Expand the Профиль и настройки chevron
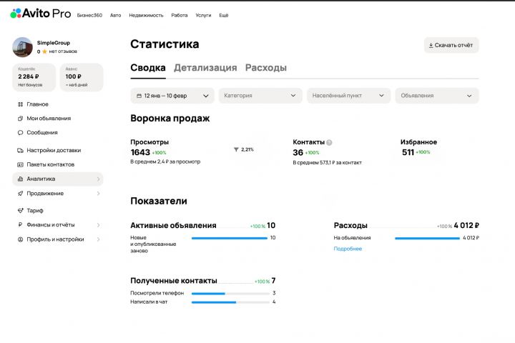Image resolution: width=515 pixels, height=343 pixels. click(99, 239)
